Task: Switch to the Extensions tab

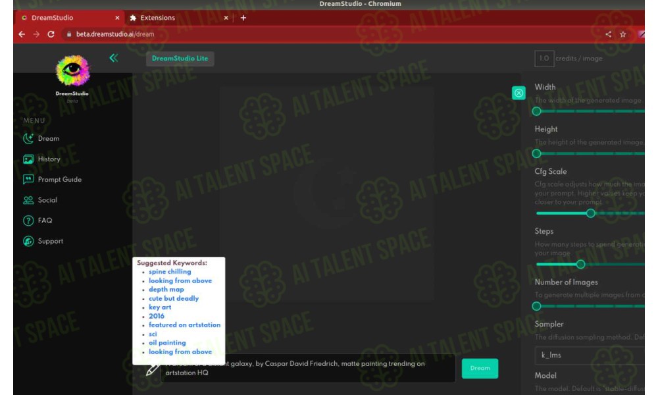Action: (x=180, y=18)
